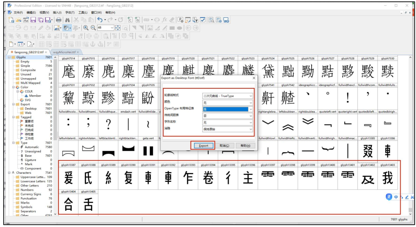This screenshot has height=227, width=416.
Task: Click the New Font toolbar icon
Action: coord(11,20)
